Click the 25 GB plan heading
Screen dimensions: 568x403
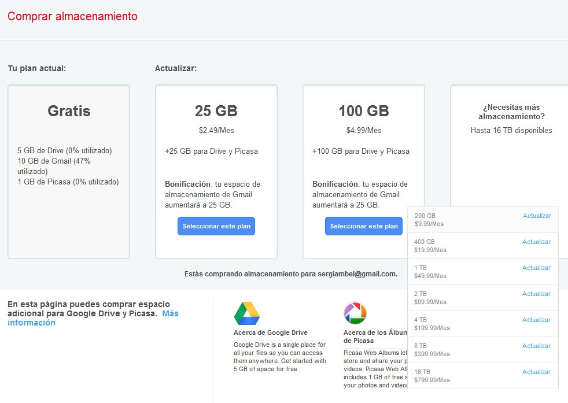(216, 111)
